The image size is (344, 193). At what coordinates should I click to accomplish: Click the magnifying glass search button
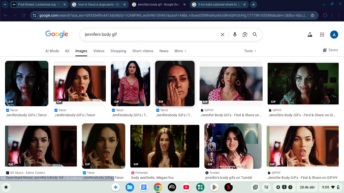[x=255, y=35]
